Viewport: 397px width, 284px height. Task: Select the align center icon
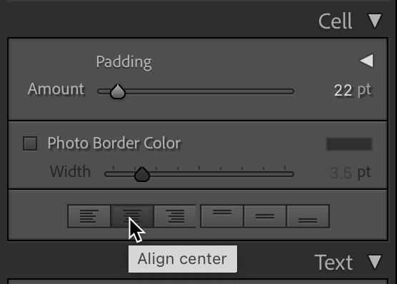pyautogui.click(x=132, y=216)
